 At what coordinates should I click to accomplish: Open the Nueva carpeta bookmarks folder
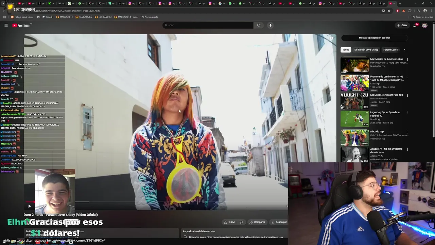[149, 17]
